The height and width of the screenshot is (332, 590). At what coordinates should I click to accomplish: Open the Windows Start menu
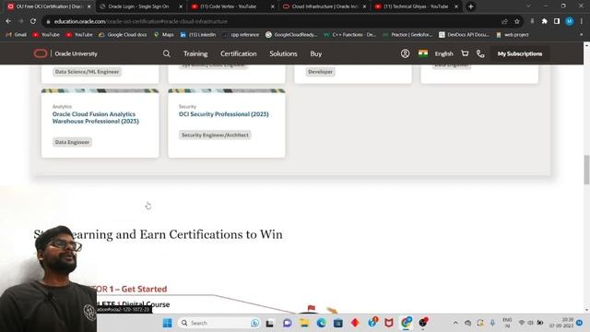pyautogui.click(x=168, y=323)
